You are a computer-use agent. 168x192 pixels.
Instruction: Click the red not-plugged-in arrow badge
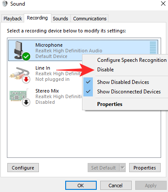click(x=26, y=79)
